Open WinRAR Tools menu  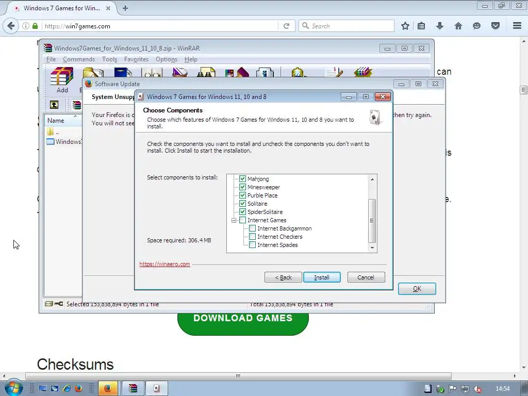point(109,59)
